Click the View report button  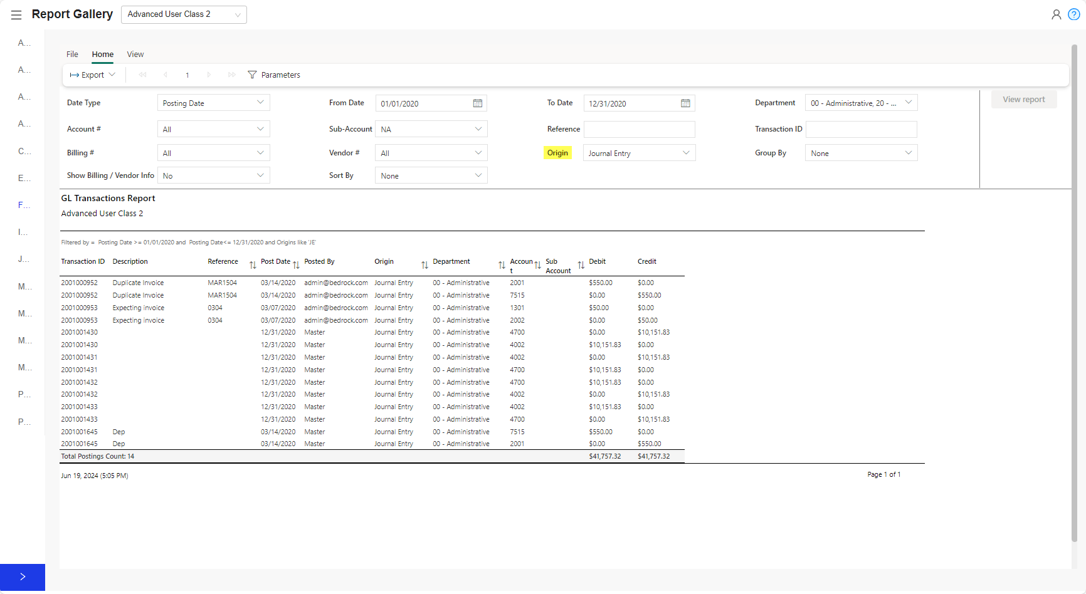(x=1024, y=99)
